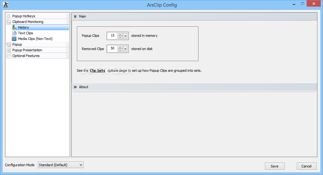Click the 'Popup Clips' field label
The height and width of the screenshot is (175, 323).
[x=91, y=36]
